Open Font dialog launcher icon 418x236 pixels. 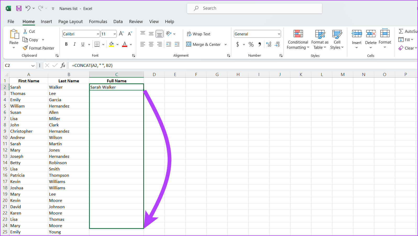134,56
